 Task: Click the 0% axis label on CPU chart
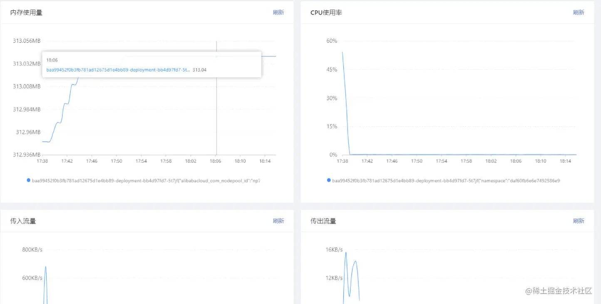(x=333, y=154)
